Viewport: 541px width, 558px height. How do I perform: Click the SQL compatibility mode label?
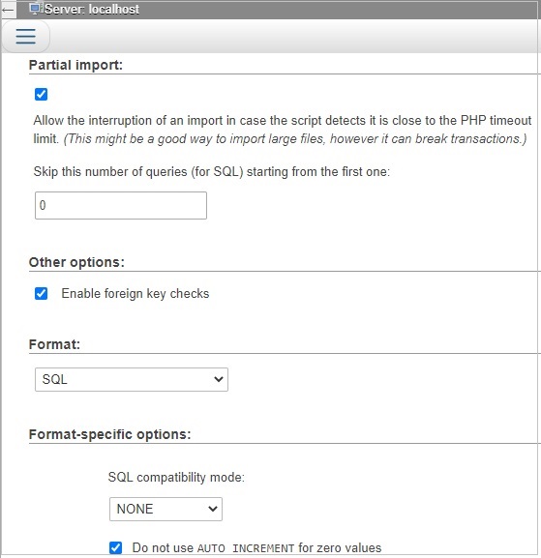176,477
